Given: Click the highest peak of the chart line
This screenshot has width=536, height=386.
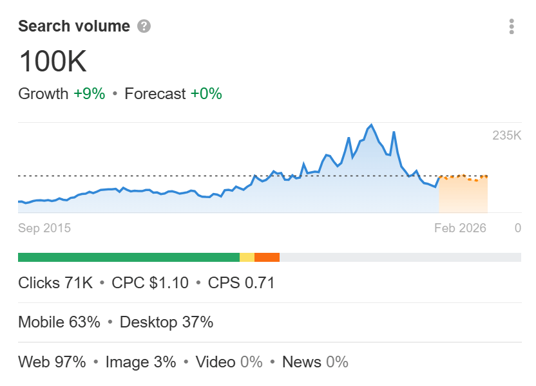Looking at the screenshot, I should click(371, 125).
